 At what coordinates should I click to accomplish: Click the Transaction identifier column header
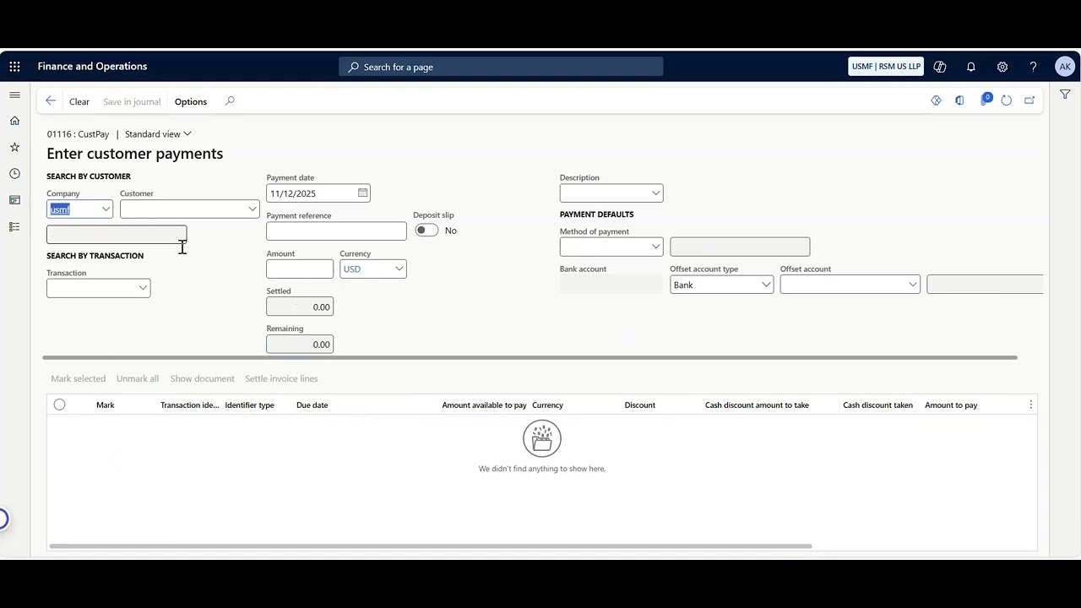[x=189, y=405]
